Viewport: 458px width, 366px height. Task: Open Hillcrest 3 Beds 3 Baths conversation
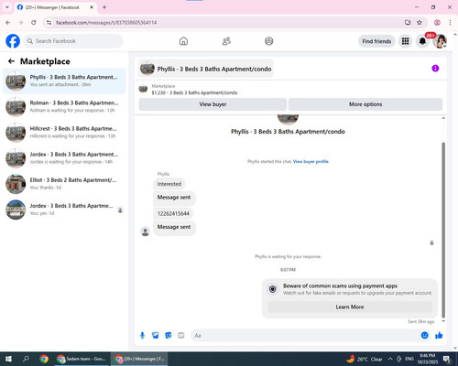(64, 132)
